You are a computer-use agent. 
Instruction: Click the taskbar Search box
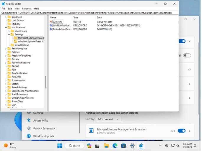74,146
